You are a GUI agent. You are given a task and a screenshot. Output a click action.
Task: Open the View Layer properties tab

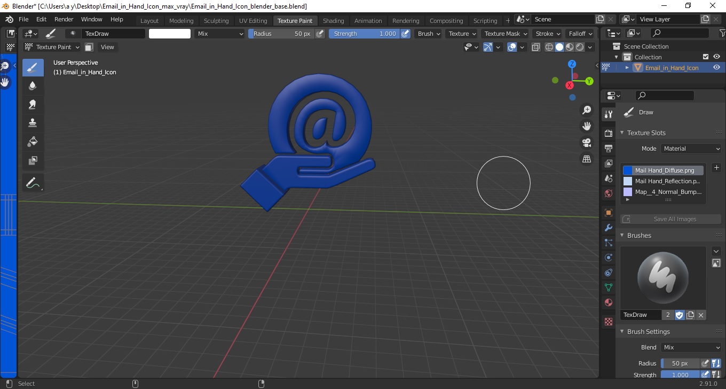click(608, 163)
